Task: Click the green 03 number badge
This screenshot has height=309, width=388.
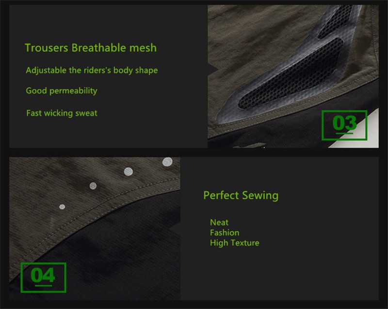Action: (344, 125)
